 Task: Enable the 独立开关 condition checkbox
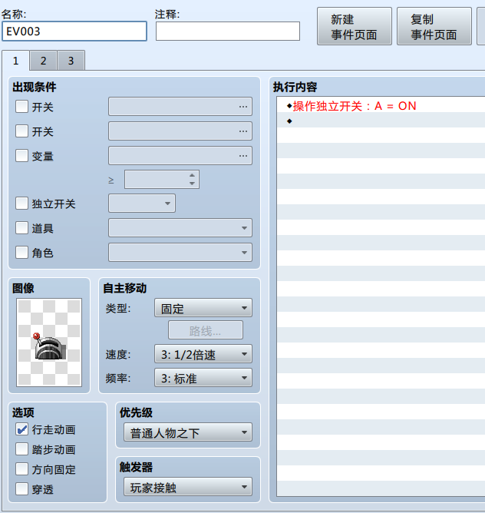pyautogui.click(x=22, y=204)
